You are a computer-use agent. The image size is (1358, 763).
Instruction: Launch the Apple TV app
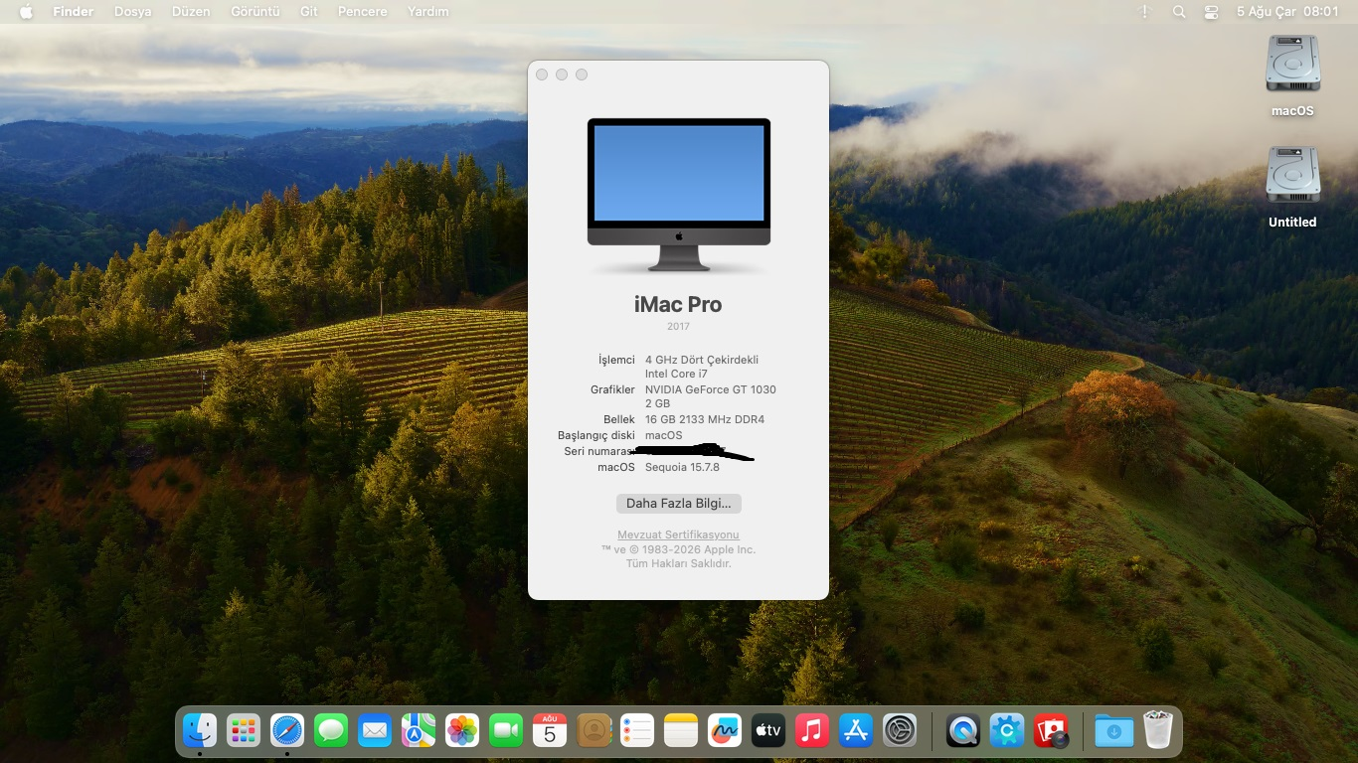(x=768, y=731)
